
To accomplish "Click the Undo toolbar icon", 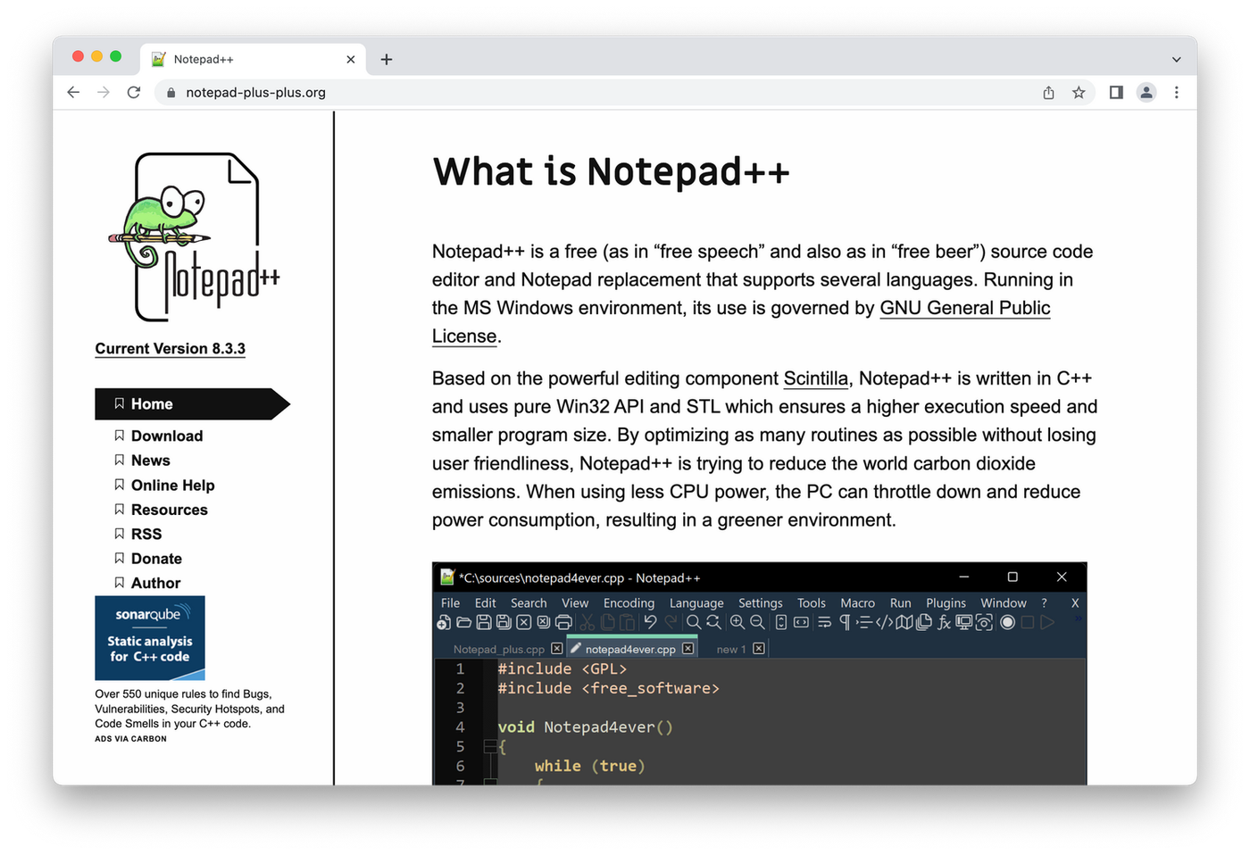I will click(x=651, y=622).
